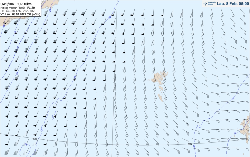250x157 pixels.
Task: Click the 60N latitude label near Shetland
Action: tap(190, 144)
